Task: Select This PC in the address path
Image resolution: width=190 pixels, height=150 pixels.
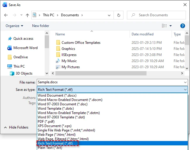Action: coord(48,15)
